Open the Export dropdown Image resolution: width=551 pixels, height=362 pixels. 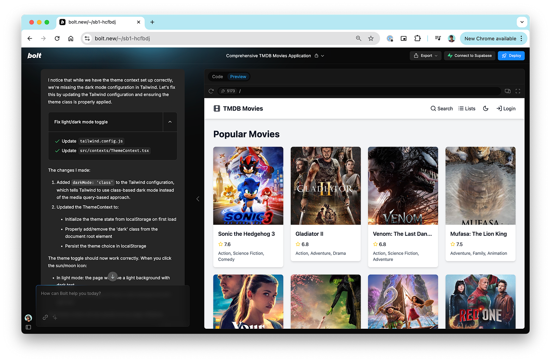[425, 56]
